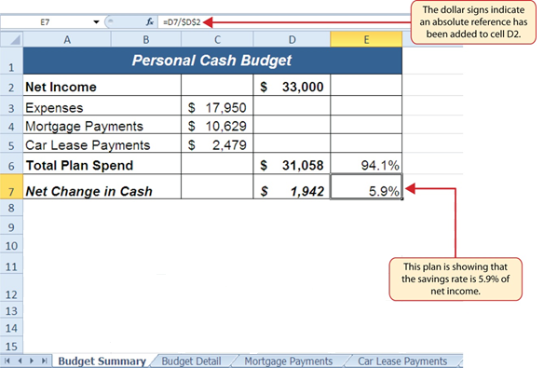Select the $ 31,058 total spend cell
This screenshot has width=544, height=368.
(292, 163)
